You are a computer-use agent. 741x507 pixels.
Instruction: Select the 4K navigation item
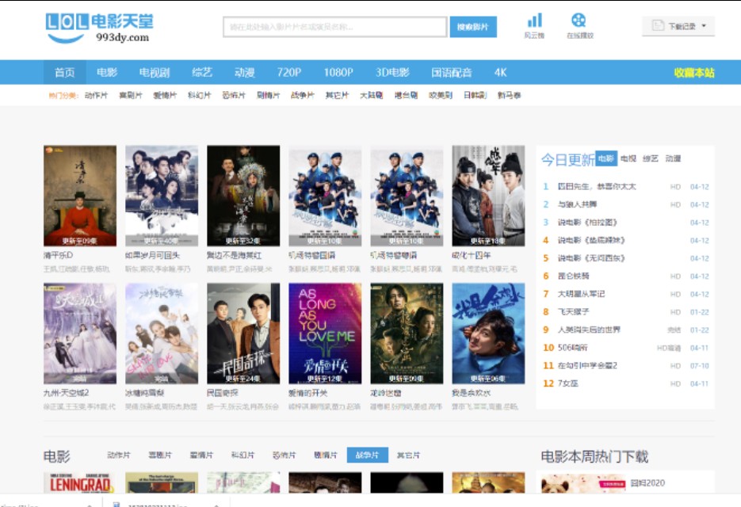(x=500, y=72)
